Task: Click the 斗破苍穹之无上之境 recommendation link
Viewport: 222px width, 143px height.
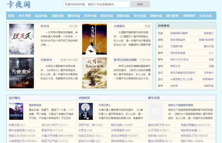Action: pyautogui.click(x=181, y=79)
